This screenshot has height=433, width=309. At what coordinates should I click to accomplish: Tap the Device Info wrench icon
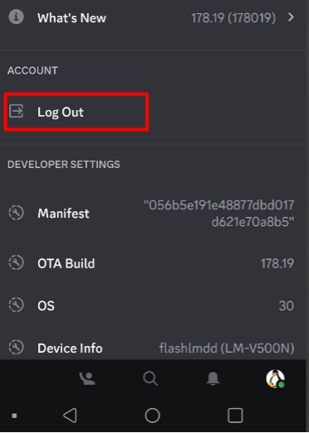click(16, 348)
